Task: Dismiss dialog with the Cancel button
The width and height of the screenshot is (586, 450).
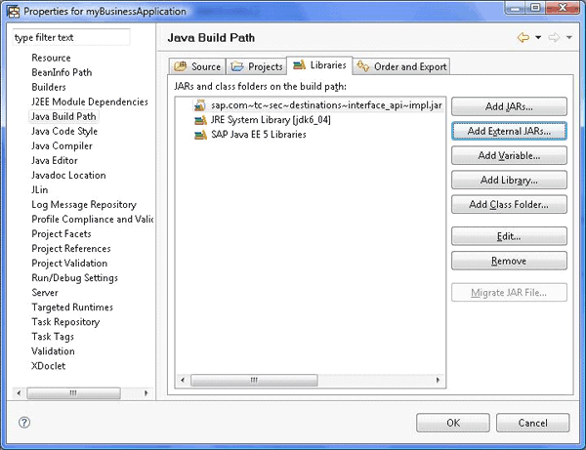Action: click(x=532, y=423)
